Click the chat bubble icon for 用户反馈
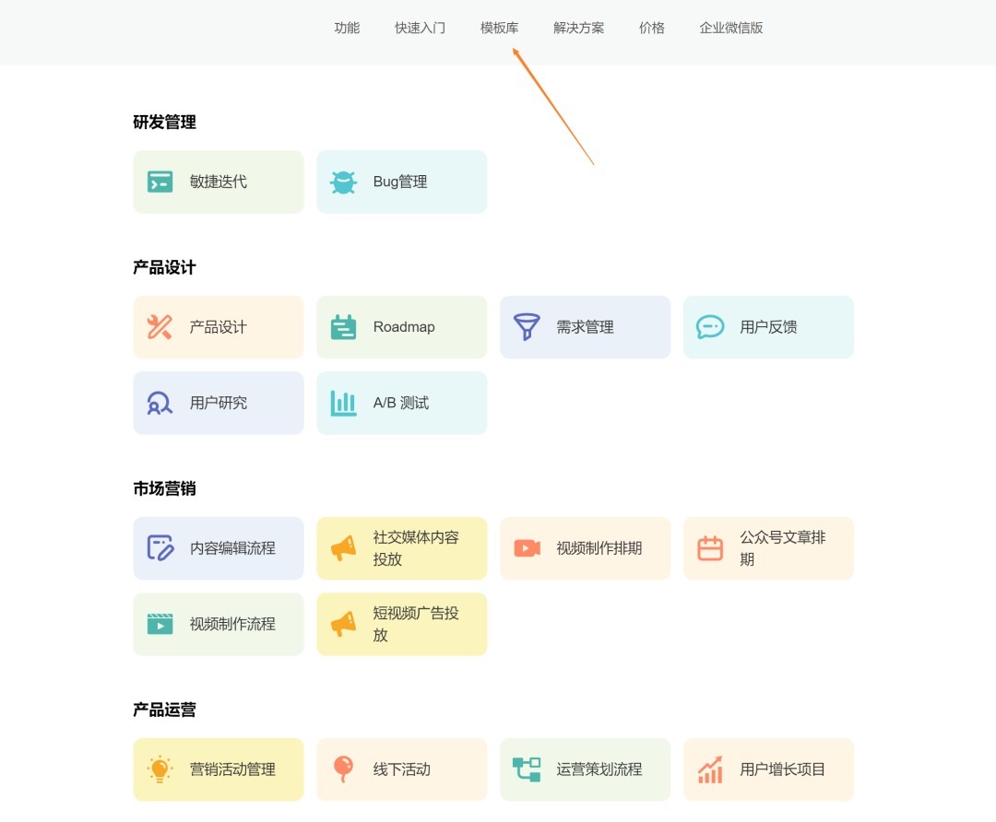Viewport: 996px width, 822px height. coord(710,327)
